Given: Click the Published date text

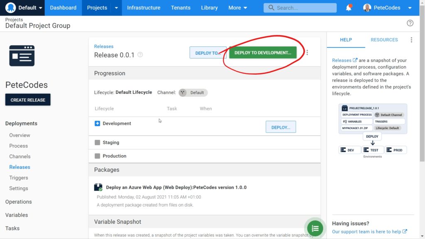Looking at the screenshot, I should click(149, 197).
